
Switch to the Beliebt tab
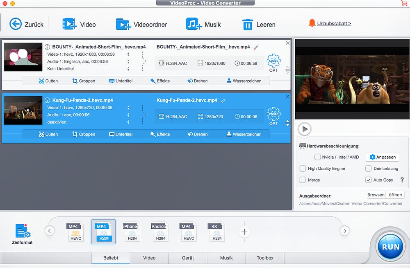pos(111,258)
